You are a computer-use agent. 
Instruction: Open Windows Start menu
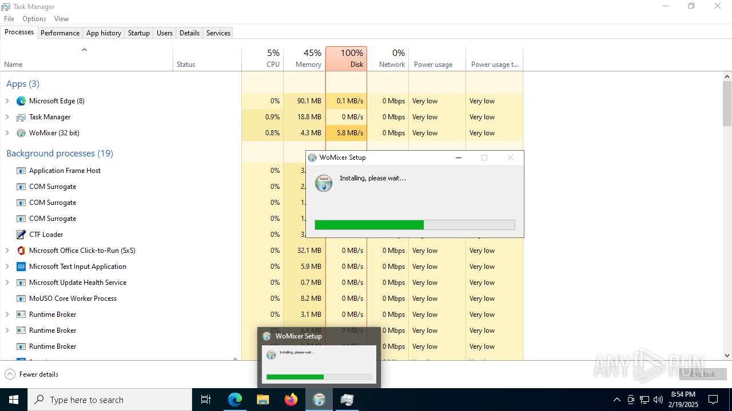pos(14,400)
